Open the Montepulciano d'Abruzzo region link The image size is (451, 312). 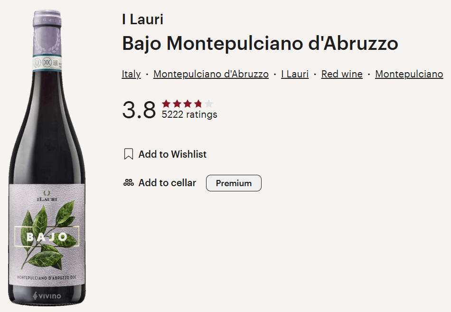pyautogui.click(x=211, y=74)
